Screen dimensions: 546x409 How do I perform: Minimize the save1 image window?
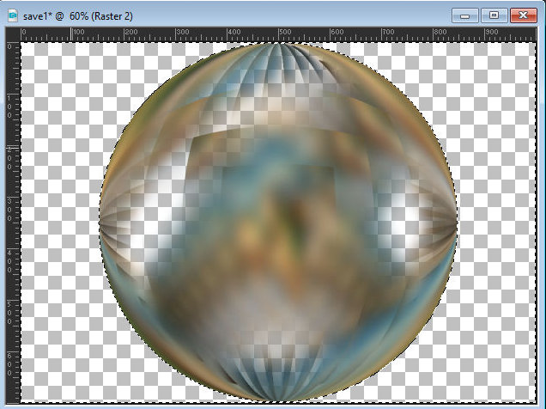pos(466,15)
